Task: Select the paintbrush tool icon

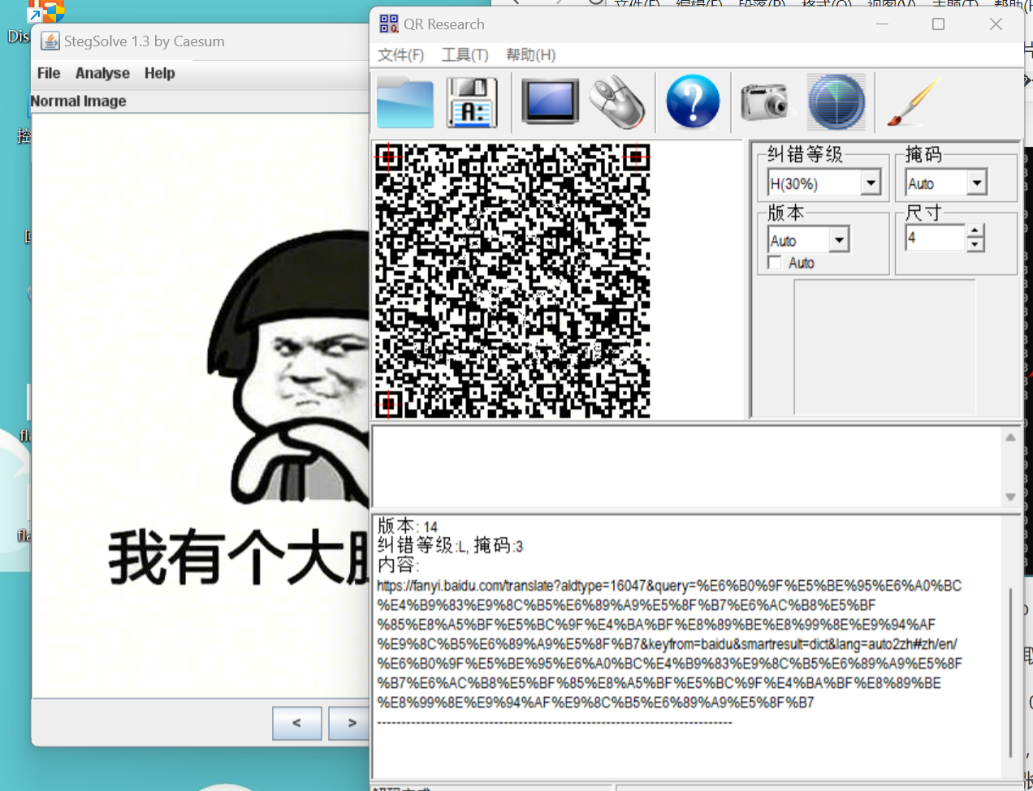Action: point(913,102)
